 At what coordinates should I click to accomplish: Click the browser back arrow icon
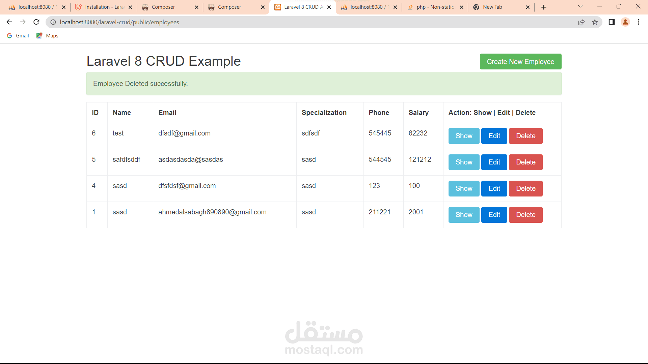[x=9, y=22]
